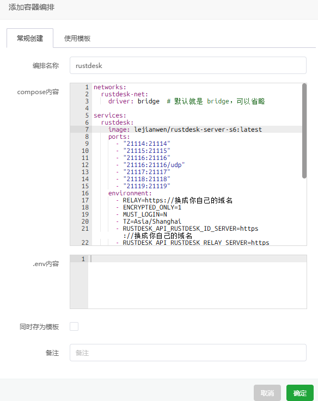
Task: Place cursor in .env内容 editor line 1
Action: 197,259
